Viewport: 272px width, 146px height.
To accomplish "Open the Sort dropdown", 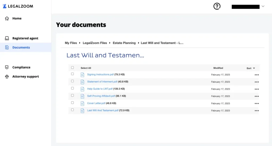I will click(x=251, y=68).
